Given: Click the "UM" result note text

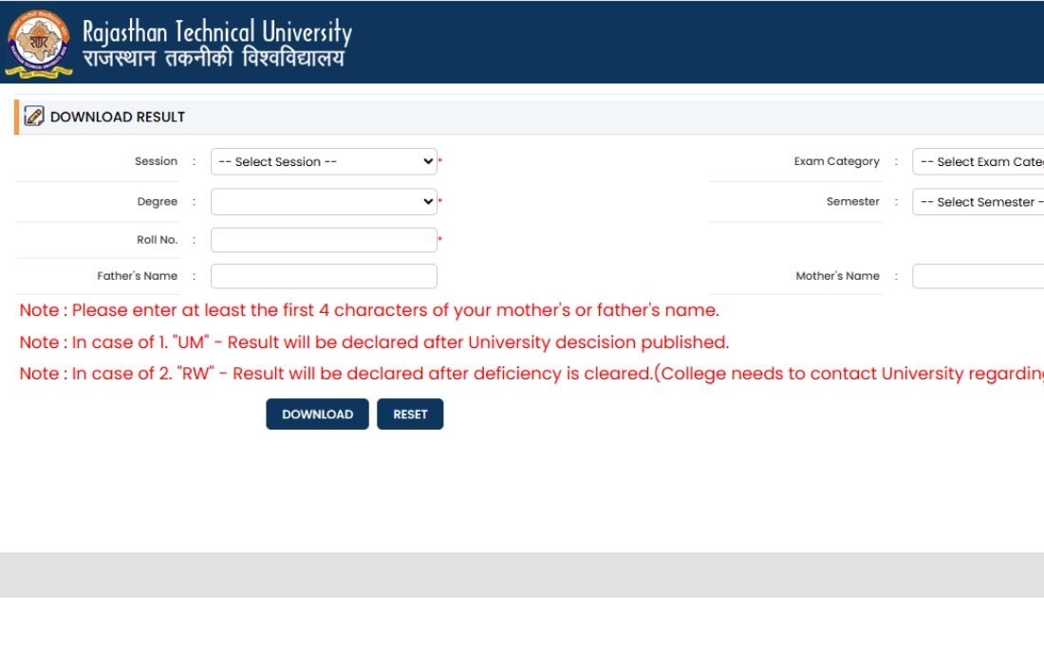Looking at the screenshot, I should pyautogui.click(x=374, y=342).
